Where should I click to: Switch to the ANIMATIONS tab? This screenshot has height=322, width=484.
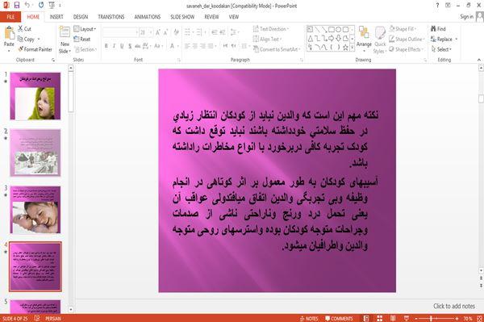coord(148,17)
